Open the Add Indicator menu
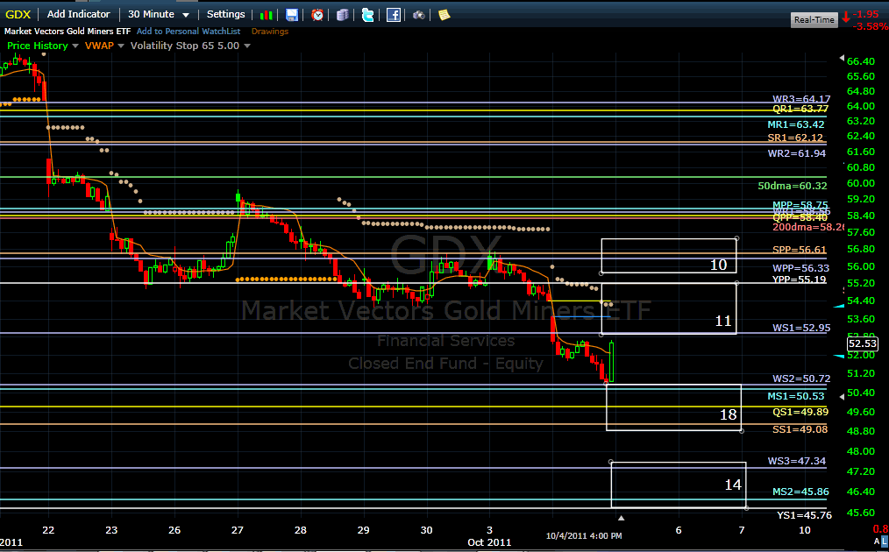The image size is (889, 552). pos(78,14)
